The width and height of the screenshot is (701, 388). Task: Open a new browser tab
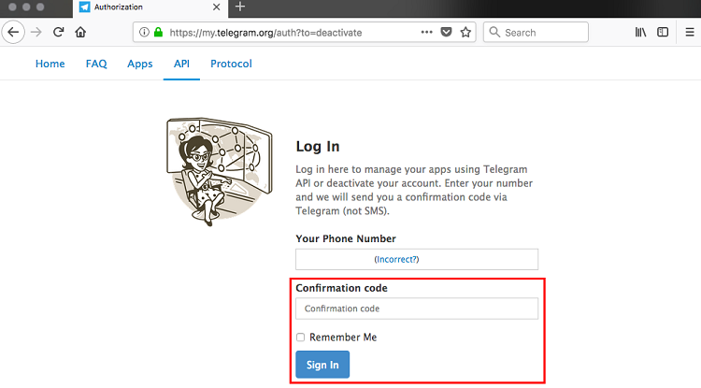(x=239, y=7)
